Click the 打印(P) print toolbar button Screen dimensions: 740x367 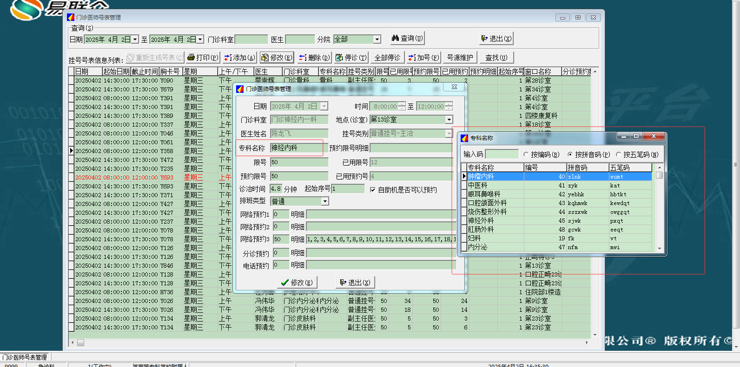click(203, 58)
